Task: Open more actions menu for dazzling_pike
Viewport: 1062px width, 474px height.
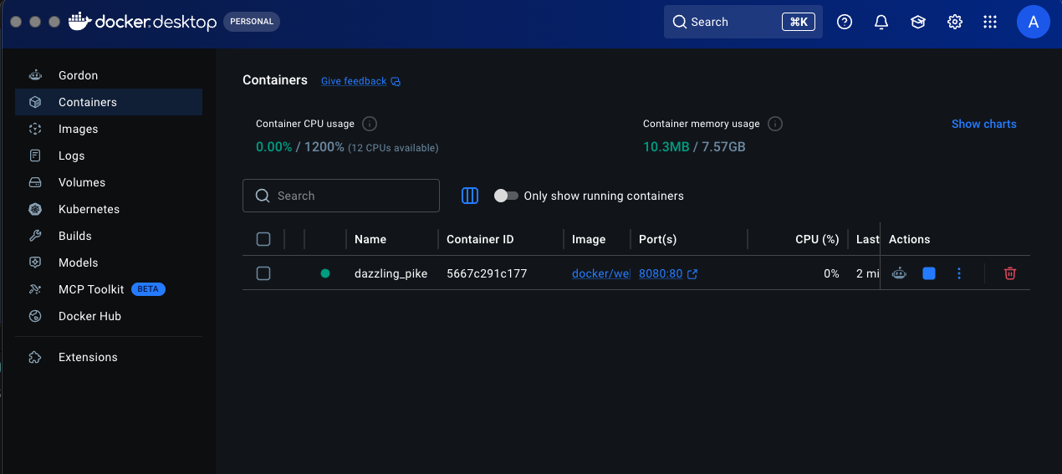Action: pyautogui.click(x=959, y=273)
